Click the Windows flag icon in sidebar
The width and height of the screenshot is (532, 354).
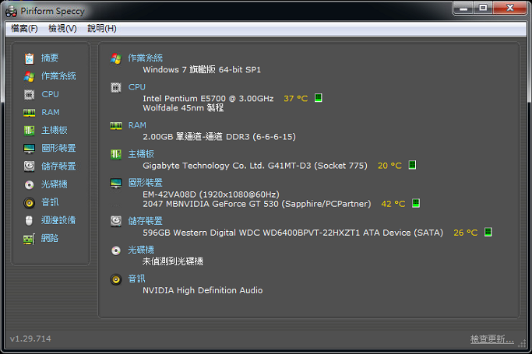[29, 76]
